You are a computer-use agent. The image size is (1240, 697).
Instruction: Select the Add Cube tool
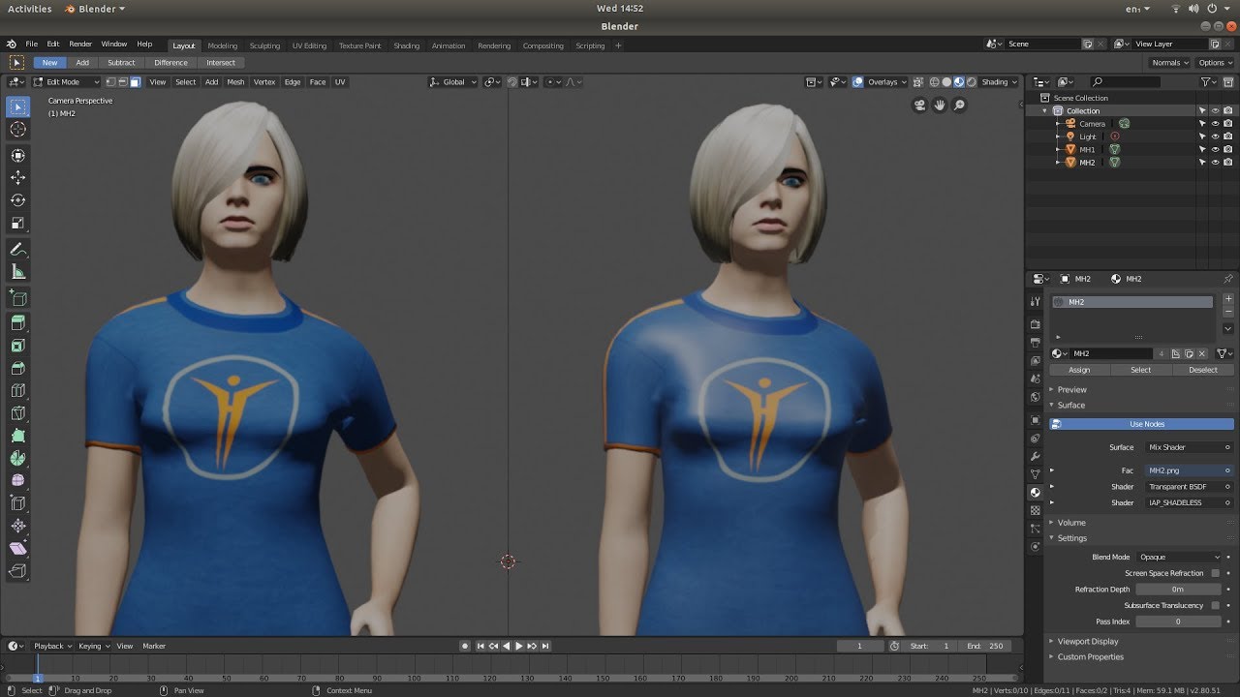(x=18, y=298)
